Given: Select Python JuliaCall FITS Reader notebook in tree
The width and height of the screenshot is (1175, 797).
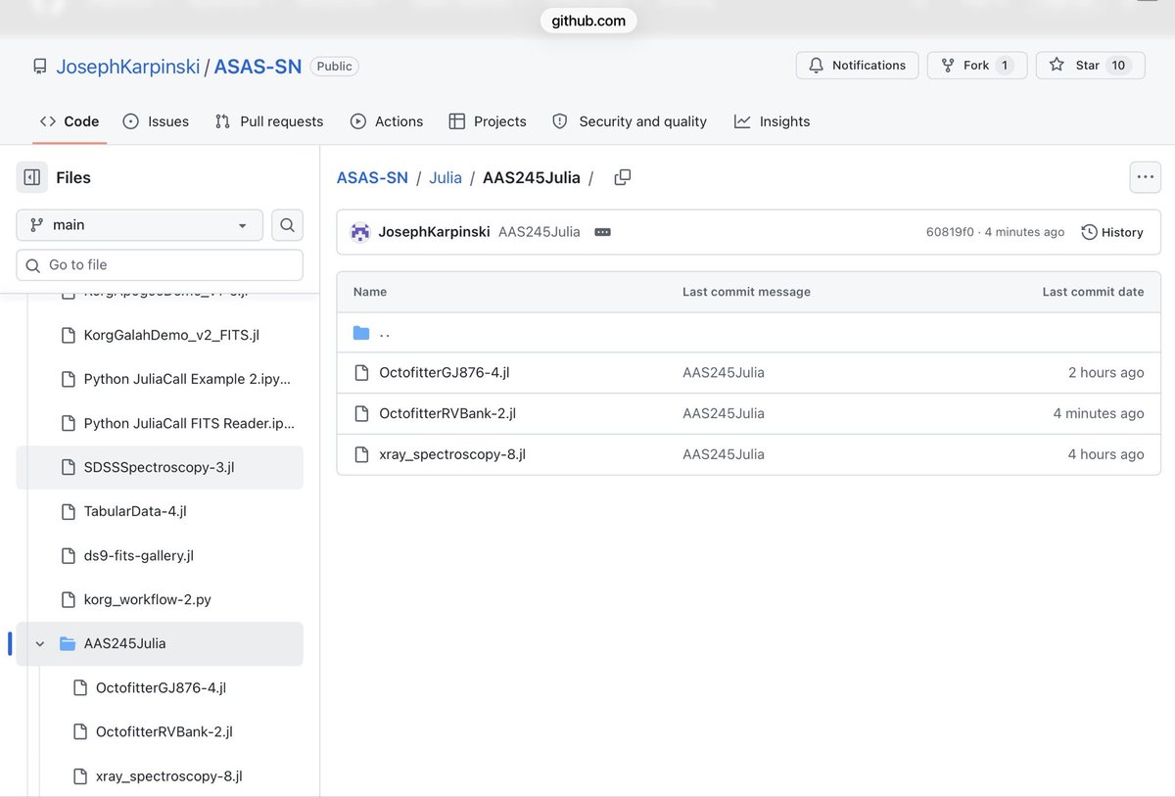Looking at the screenshot, I should pos(160,423).
